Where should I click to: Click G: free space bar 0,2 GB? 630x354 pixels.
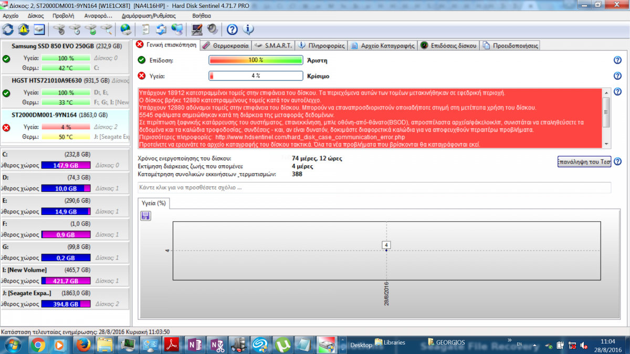[66, 258]
